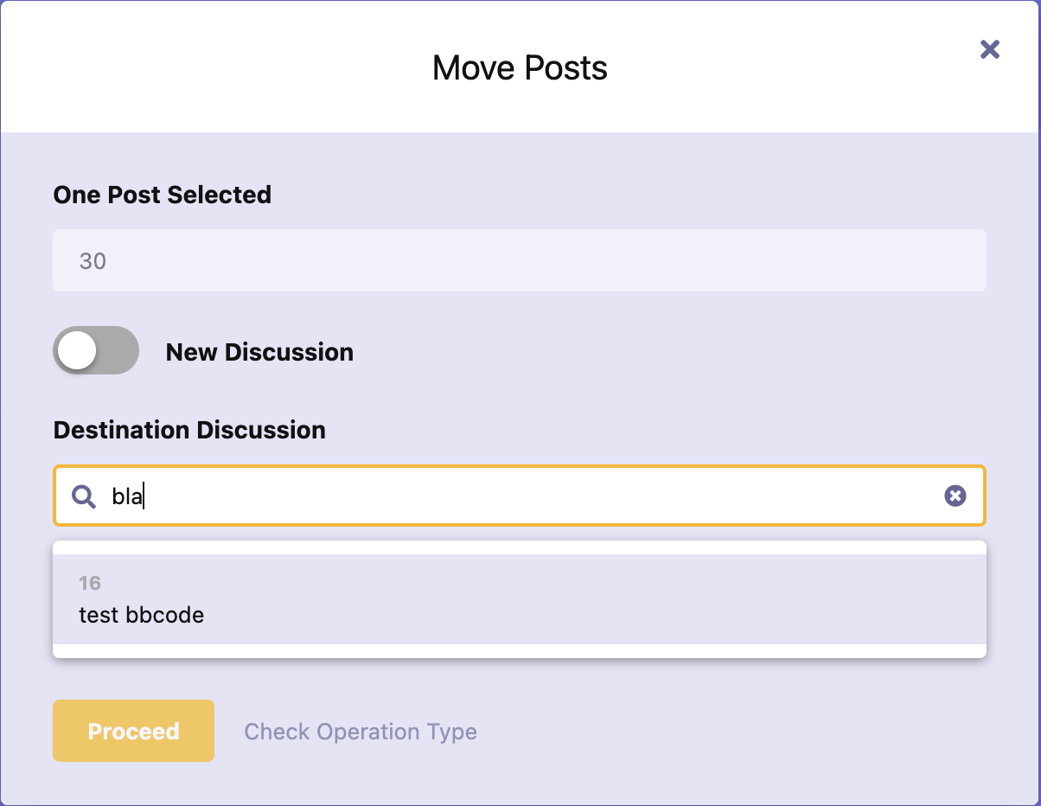Click the magnifier search icon

point(84,496)
